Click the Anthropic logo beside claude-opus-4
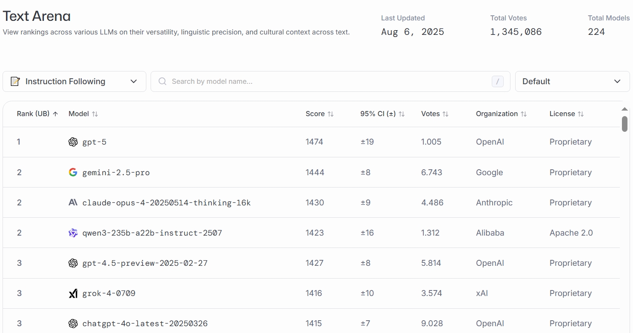Viewport: 633px width, 333px height. [x=73, y=202]
